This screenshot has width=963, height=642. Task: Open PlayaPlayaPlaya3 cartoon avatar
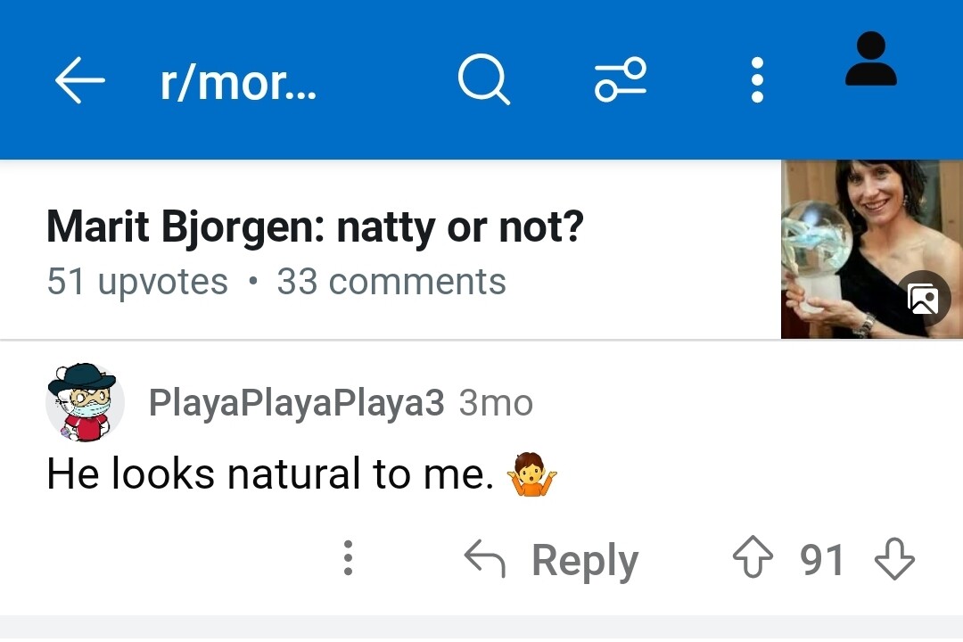(85, 402)
